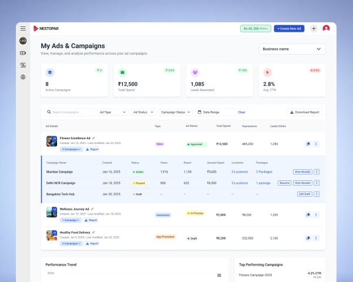Screen dimensions: 353x282
Task: Open the Date Range picker
Action: point(215,112)
